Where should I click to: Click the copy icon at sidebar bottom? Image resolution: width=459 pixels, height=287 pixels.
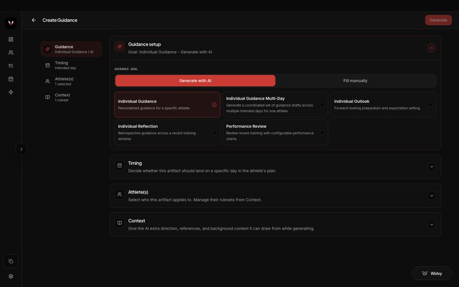11,261
